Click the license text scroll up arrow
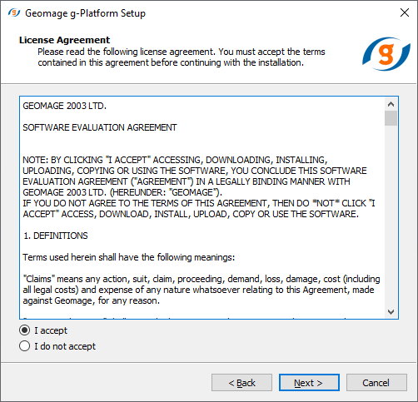 391,104
